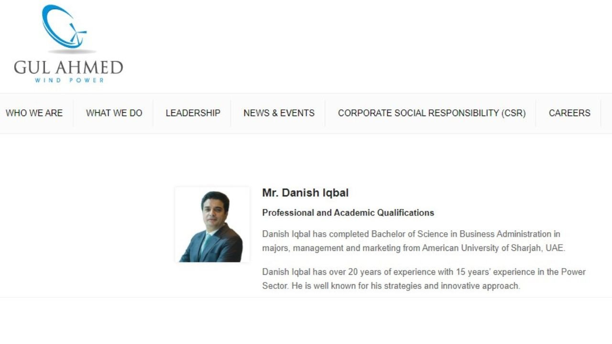This screenshot has width=612, height=344.
Task: Open the NEWS & EVENTS section
Action: click(x=279, y=113)
